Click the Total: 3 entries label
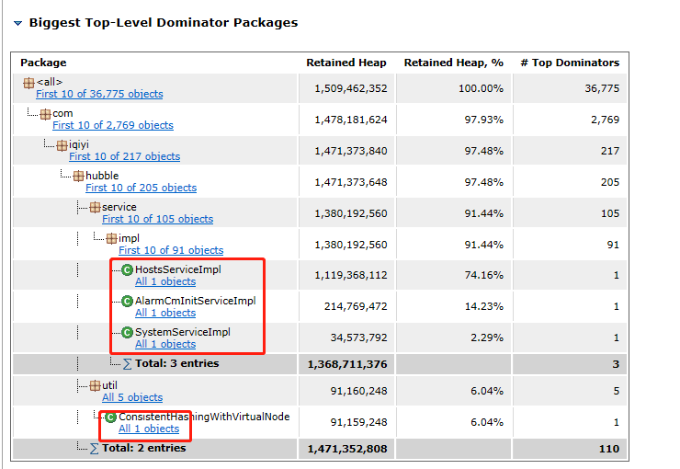 [177, 363]
